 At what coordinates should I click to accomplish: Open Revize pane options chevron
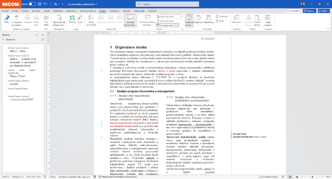(37, 35)
